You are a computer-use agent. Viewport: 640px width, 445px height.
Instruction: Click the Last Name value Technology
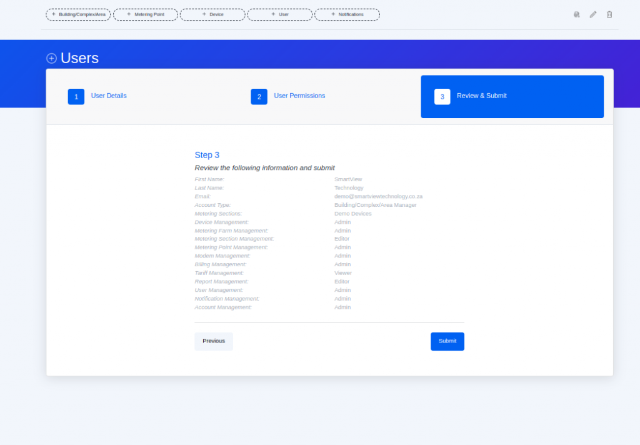pos(349,187)
